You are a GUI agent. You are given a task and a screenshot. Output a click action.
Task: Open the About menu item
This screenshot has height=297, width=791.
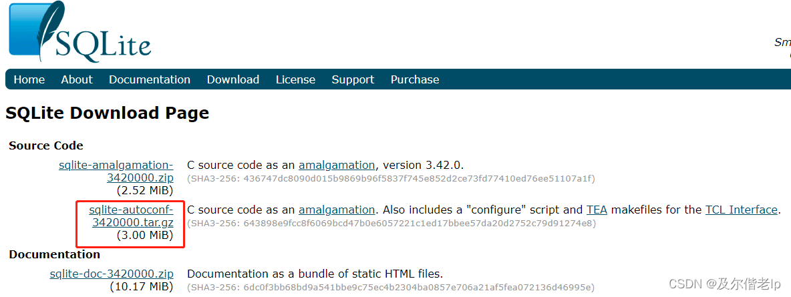pyautogui.click(x=77, y=79)
